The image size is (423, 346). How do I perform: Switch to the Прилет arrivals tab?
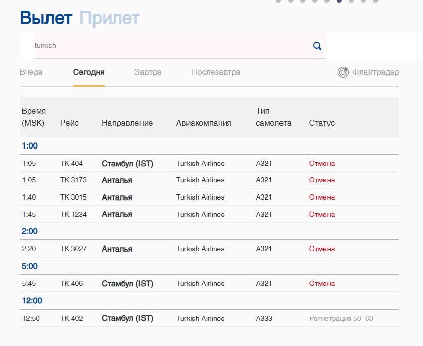[x=109, y=18]
